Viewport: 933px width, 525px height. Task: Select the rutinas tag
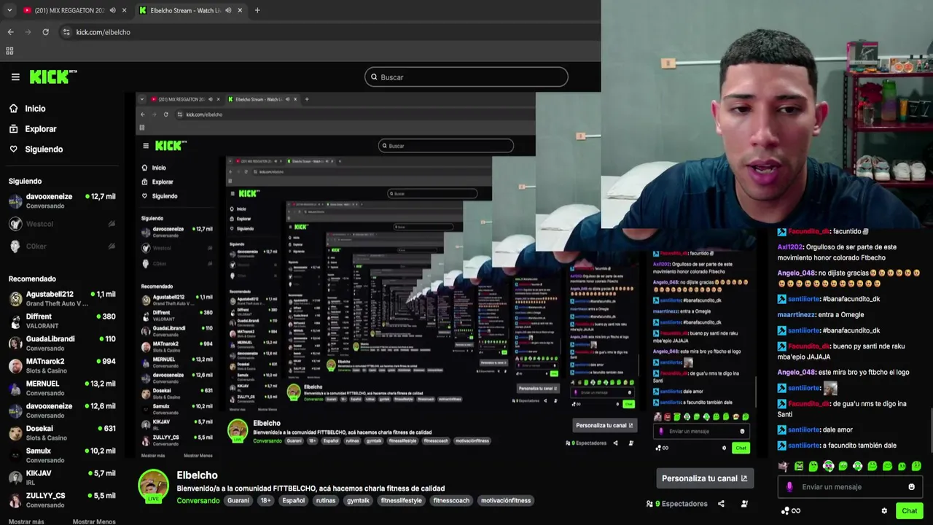(x=326, y=501)
